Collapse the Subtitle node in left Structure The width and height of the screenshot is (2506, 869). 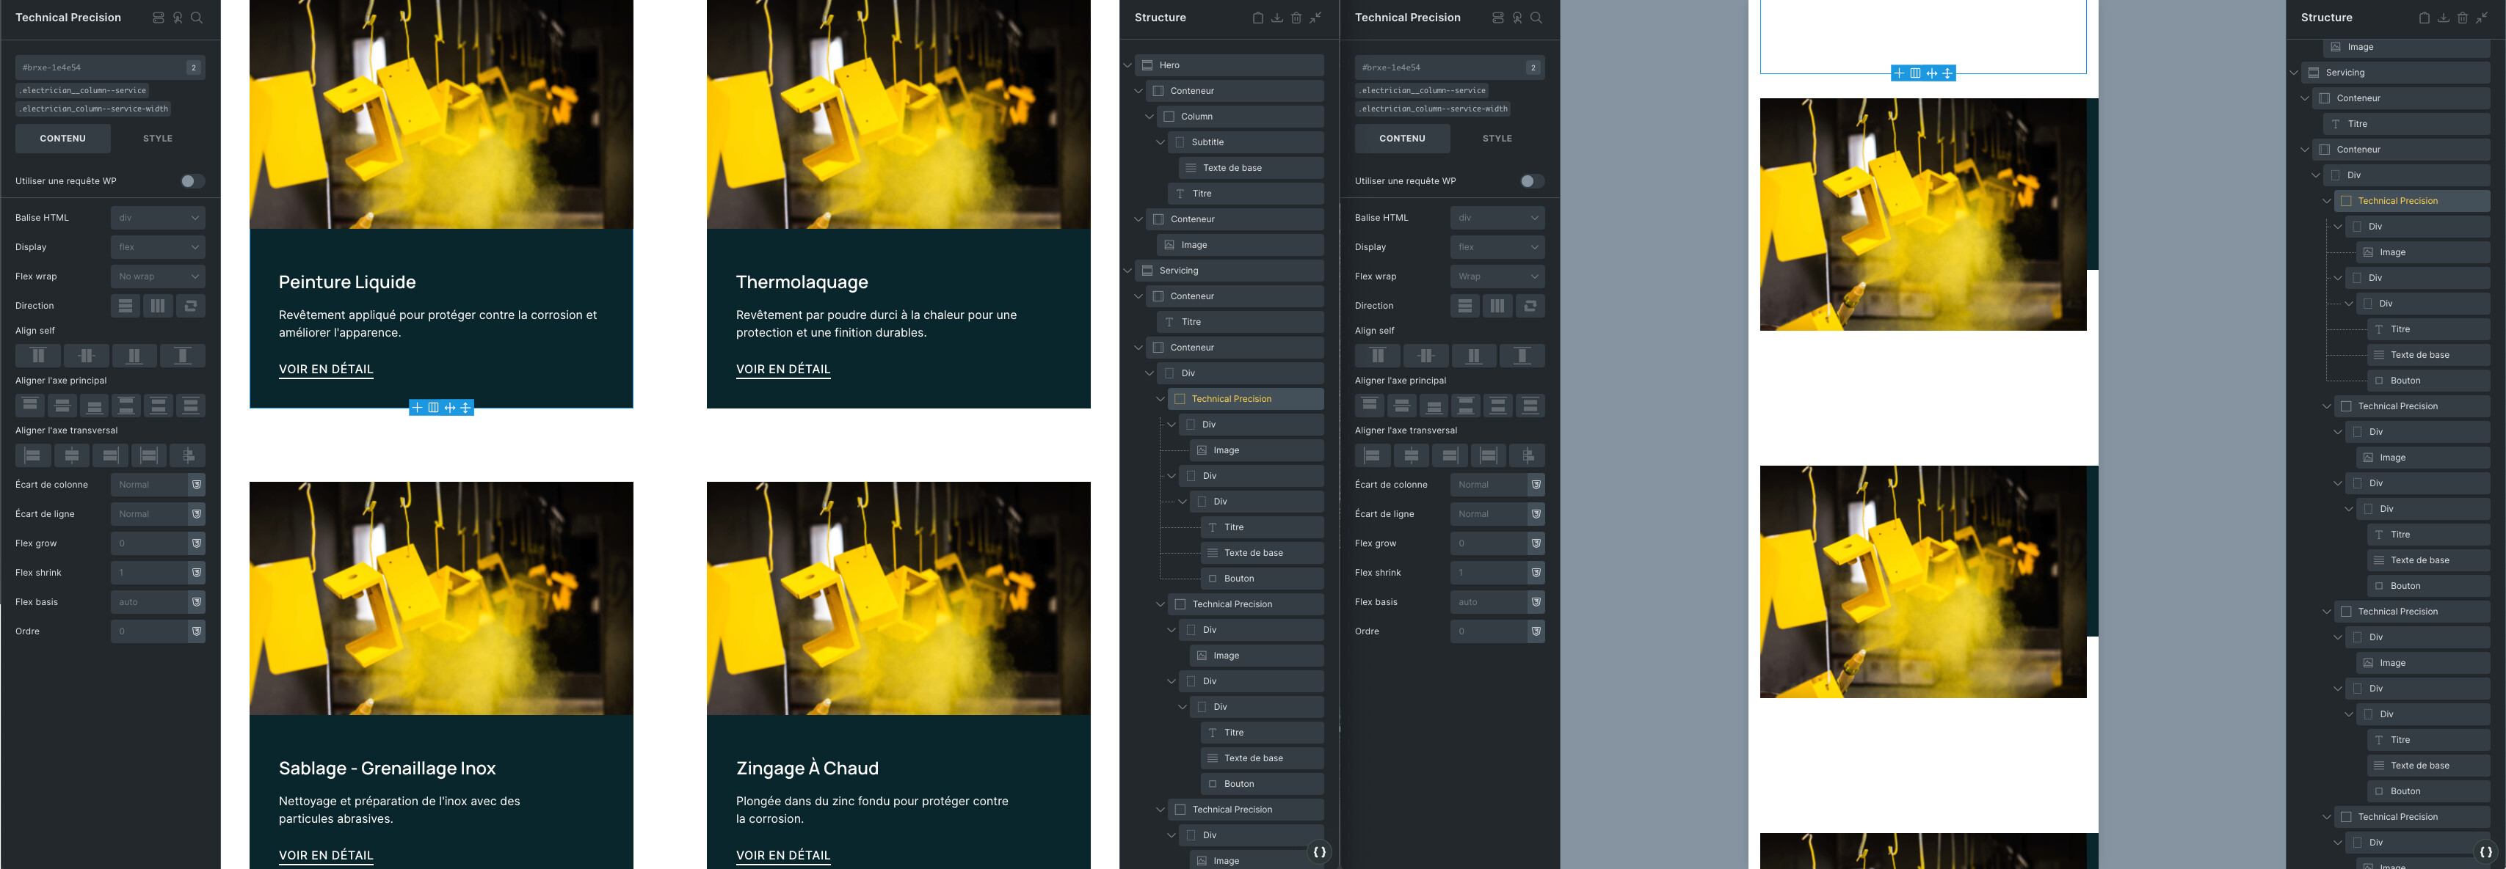click(x=1160, y=143)
